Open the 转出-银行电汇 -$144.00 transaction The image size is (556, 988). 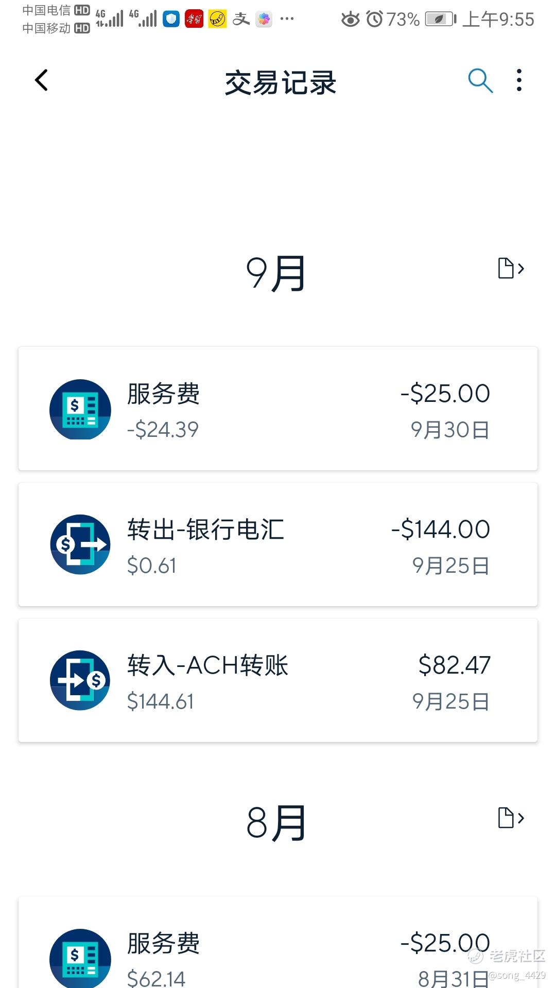click(x=278, y=544)
